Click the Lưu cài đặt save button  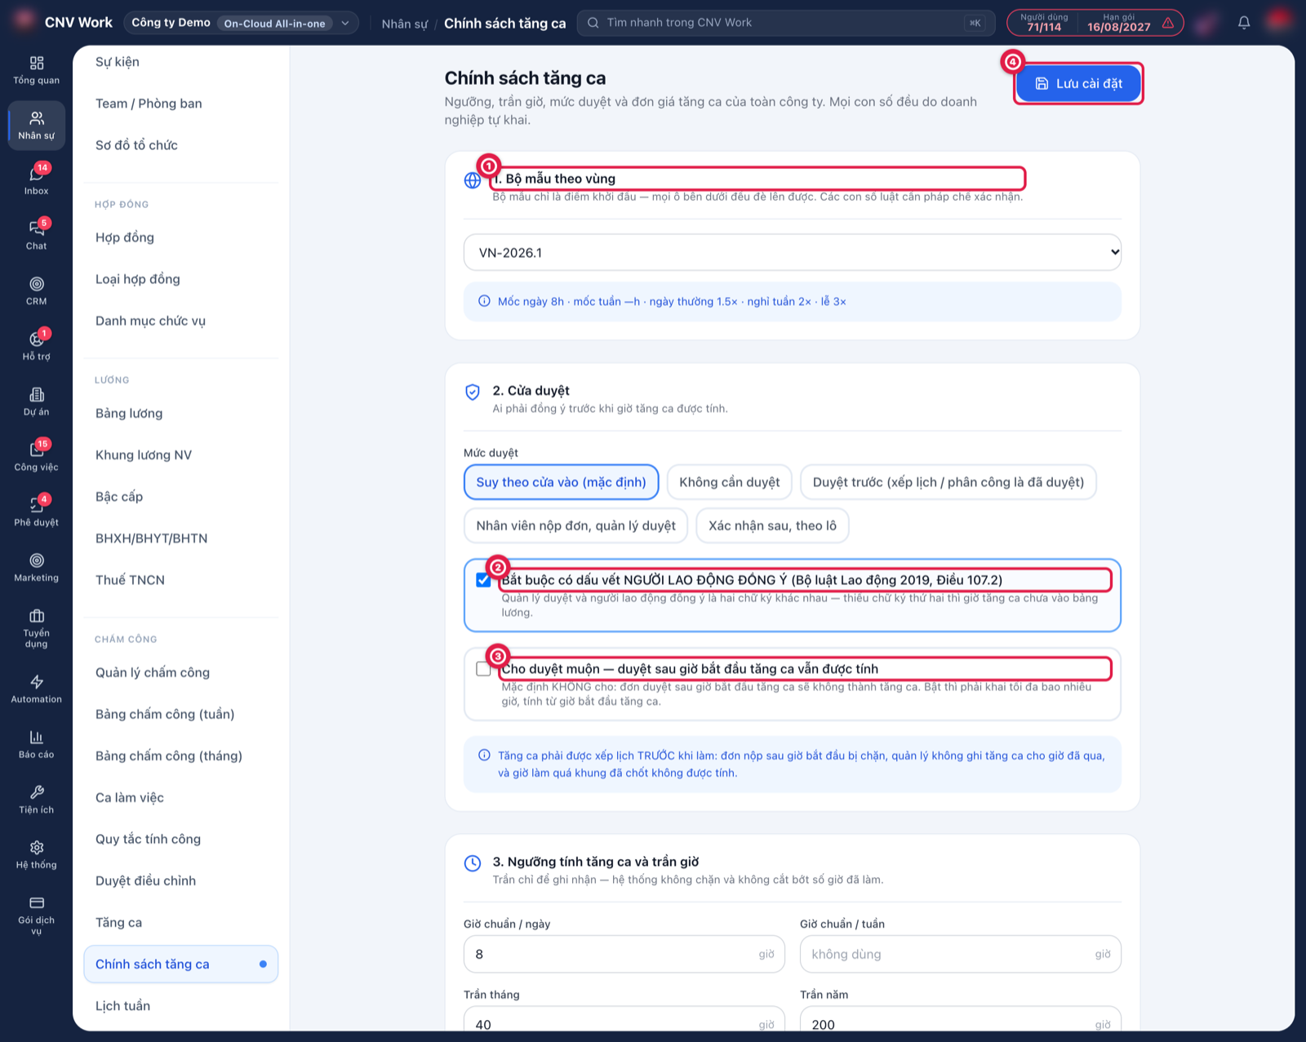tap(1078, 83)
